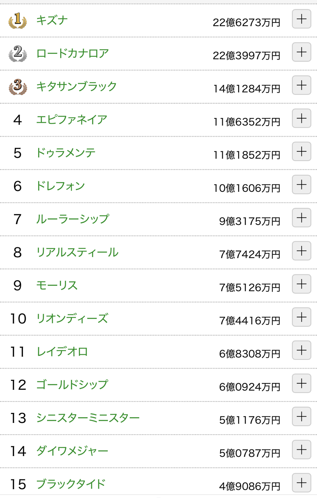This screenshot has height=498, width=317.
Task: Open the リオンディーズ link
Action: coord(72,318)
